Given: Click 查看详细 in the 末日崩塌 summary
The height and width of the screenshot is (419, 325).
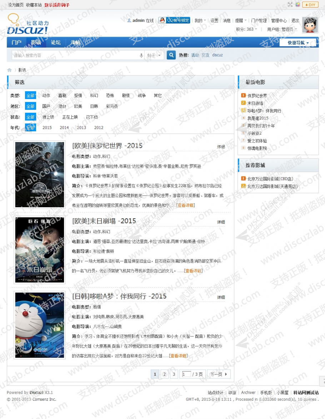Looking at the screenshot, I should 193,271.
